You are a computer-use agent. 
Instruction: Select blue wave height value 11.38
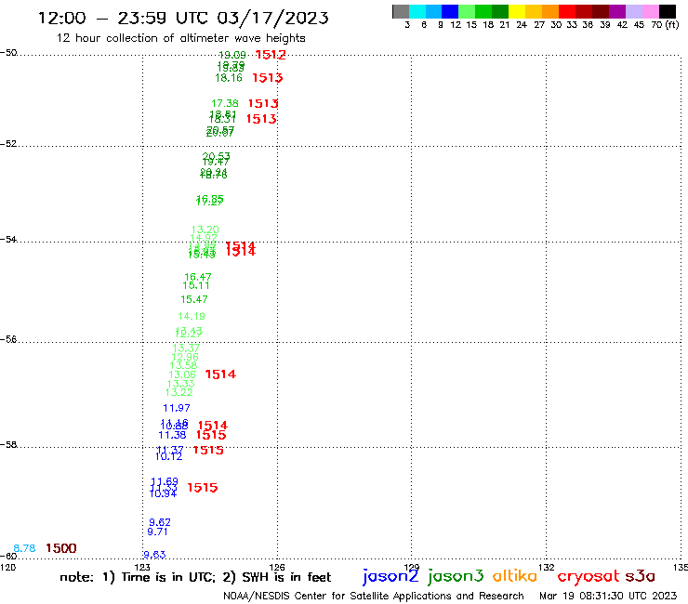click(x=172, y=435)
